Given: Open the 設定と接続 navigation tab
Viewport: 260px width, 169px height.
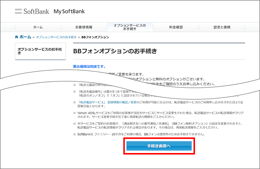Looking at the screenshot, I should tap(222, 27).
